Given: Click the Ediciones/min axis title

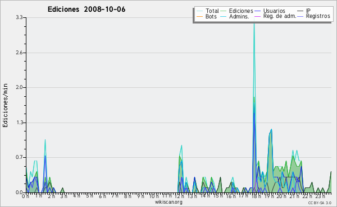Looking at the screenshot, I should [x=5, y=105].
